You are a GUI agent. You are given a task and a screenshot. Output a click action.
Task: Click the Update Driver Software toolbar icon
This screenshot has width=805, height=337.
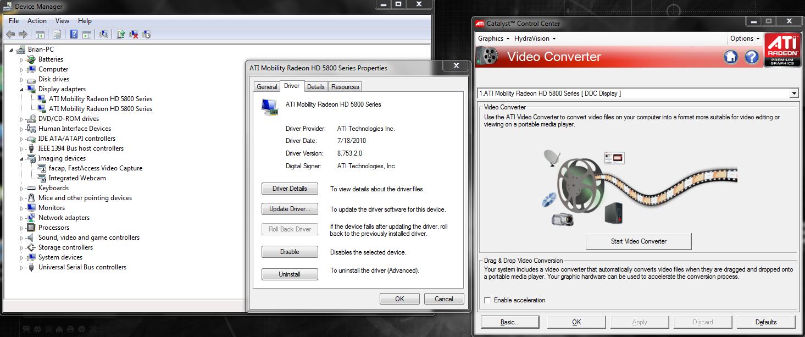point(121,34)
